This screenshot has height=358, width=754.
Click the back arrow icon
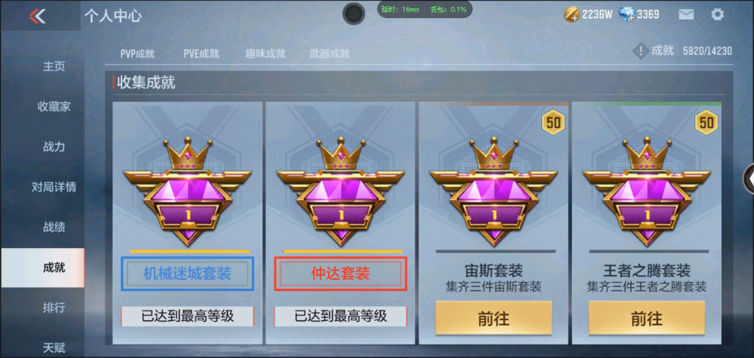point(38,16)
